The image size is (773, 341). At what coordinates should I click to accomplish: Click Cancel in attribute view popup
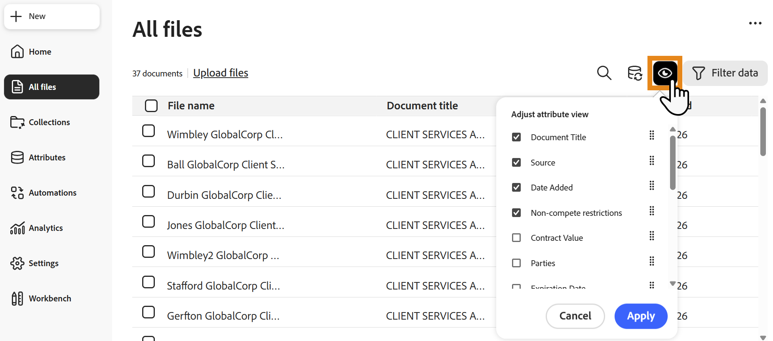coord(575,316)
